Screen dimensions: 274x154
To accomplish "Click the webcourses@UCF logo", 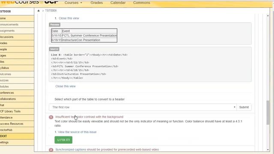I will 29,2.
